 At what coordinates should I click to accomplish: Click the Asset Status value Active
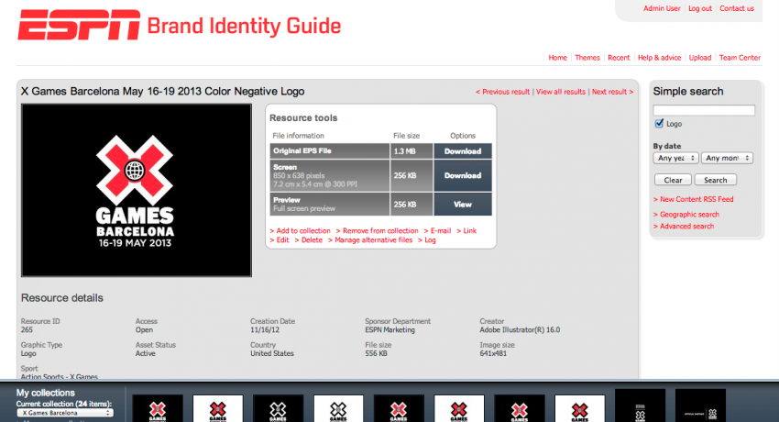(146, 353)
